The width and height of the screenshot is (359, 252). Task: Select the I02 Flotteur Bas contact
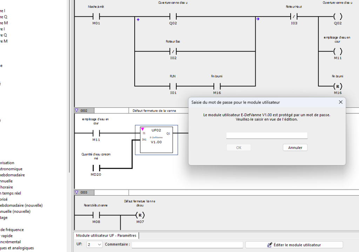point(173,51)
